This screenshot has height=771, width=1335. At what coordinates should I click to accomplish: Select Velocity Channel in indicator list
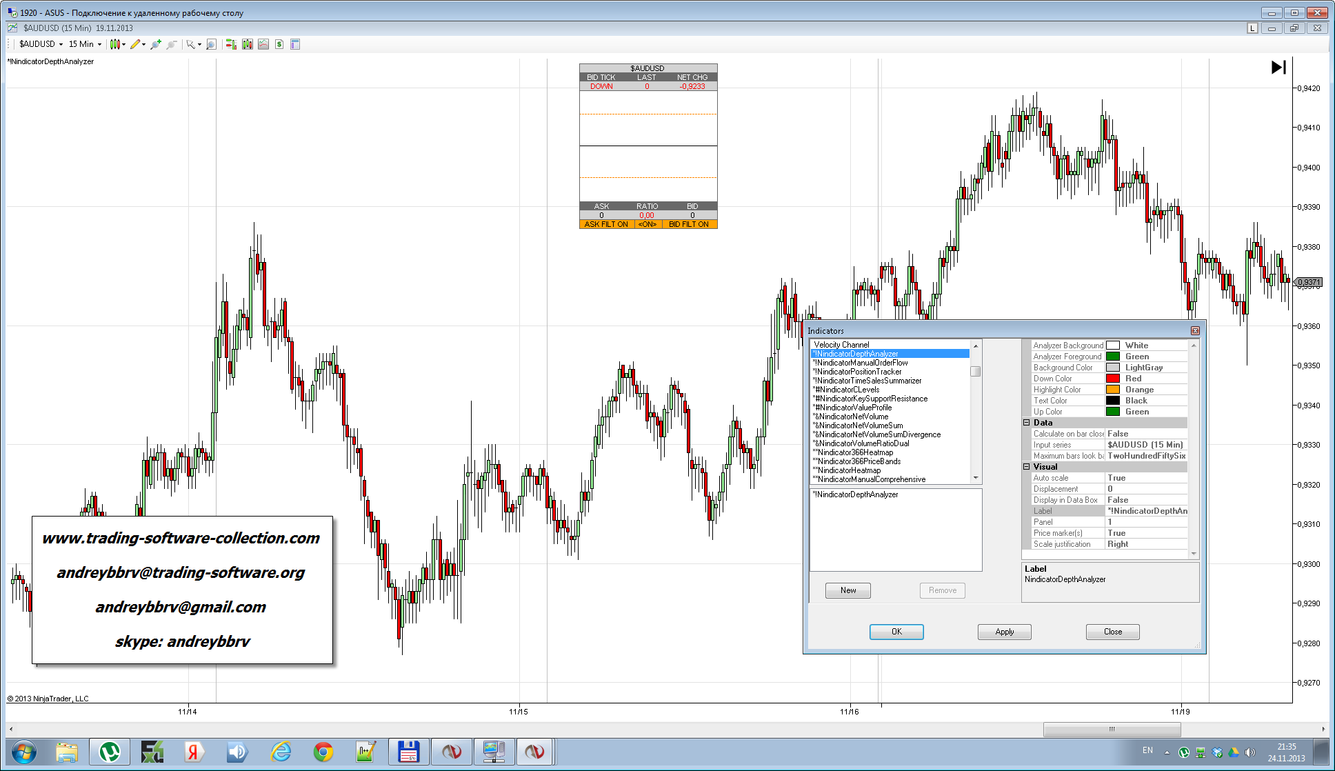click(841, 345)
